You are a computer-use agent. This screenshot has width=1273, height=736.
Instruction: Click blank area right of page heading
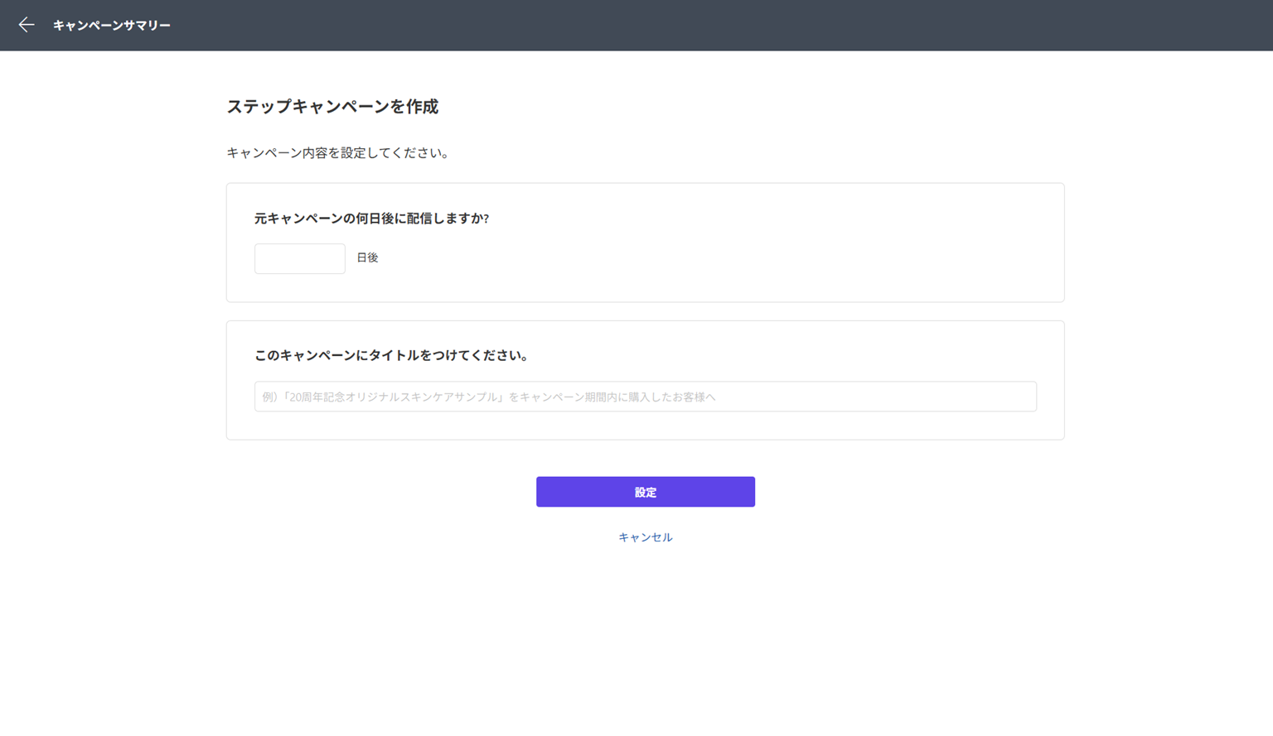pyautogui.click(x=746, y=107)
